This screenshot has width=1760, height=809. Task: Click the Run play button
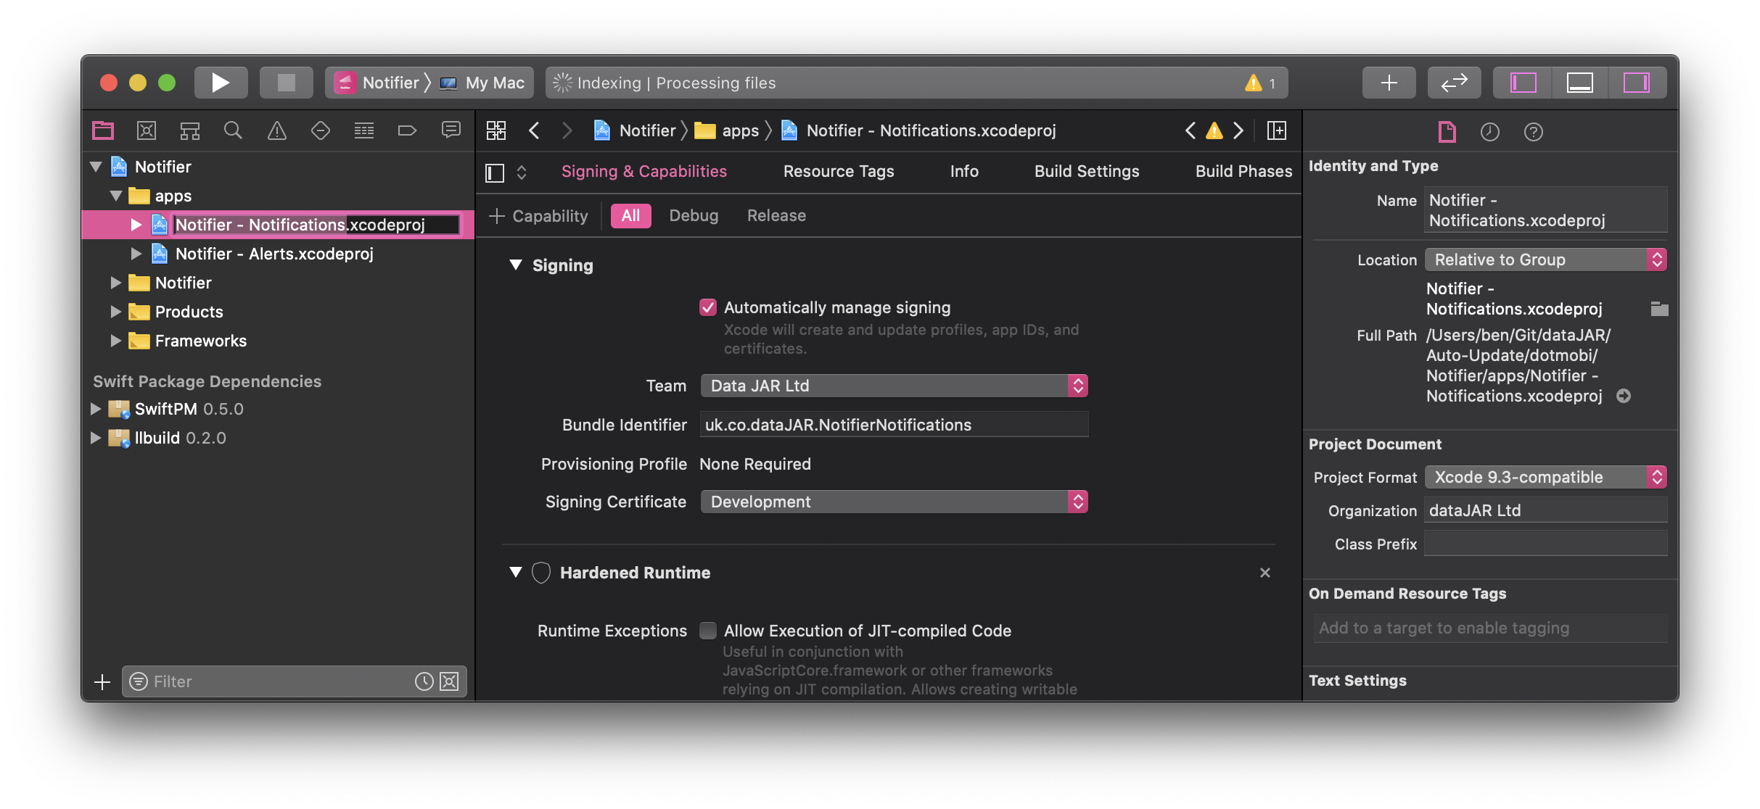221,83
